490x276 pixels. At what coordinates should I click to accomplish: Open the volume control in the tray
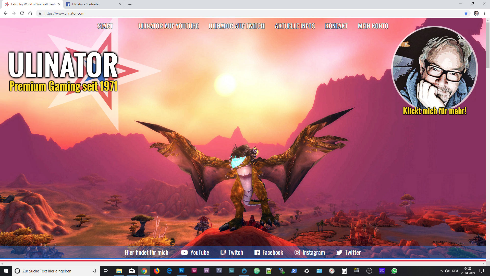click(x=447, y=271)
